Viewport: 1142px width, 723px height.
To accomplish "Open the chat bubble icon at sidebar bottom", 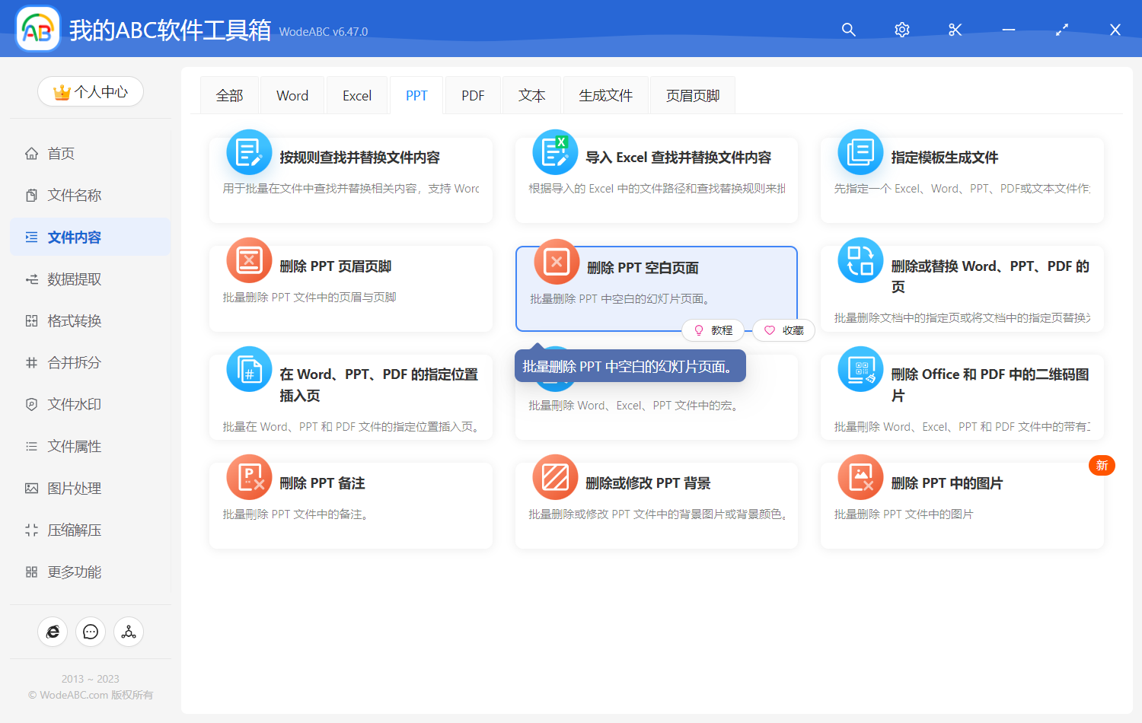I will 91,632.
